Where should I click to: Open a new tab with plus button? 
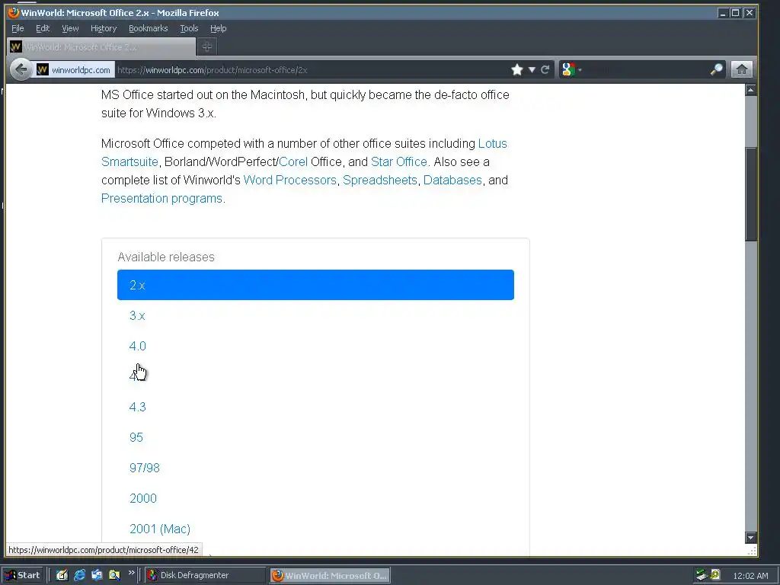pyautogui.click(x=207, y=46)
